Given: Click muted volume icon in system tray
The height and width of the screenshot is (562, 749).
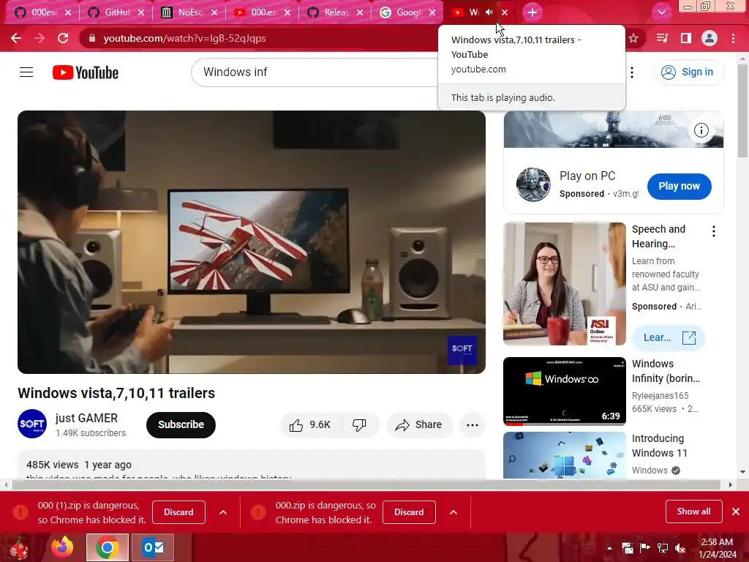Looking at the screenshot, I should [x=680, y=548].
